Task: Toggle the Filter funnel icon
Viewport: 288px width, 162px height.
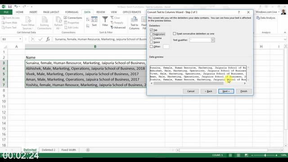Action: point(105,22)
